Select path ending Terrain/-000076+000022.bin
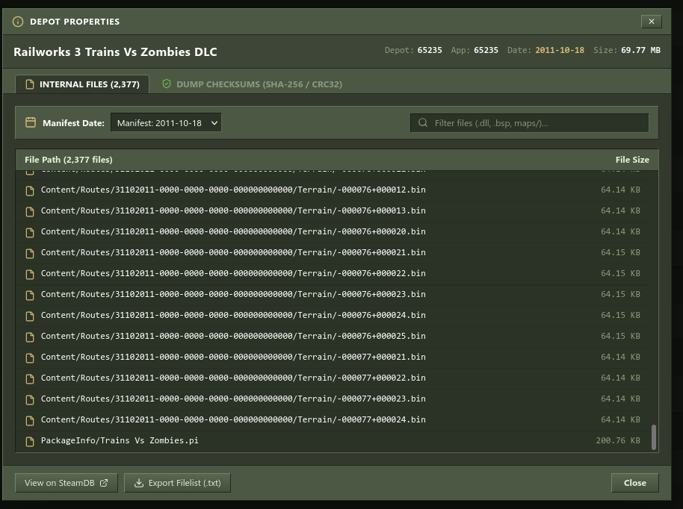Screen dimensions: 683x509 pyautogui.click(x=233, y=273)
